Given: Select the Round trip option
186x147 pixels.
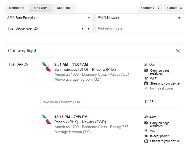Looking at the screenshot, I should coord(17,8).
